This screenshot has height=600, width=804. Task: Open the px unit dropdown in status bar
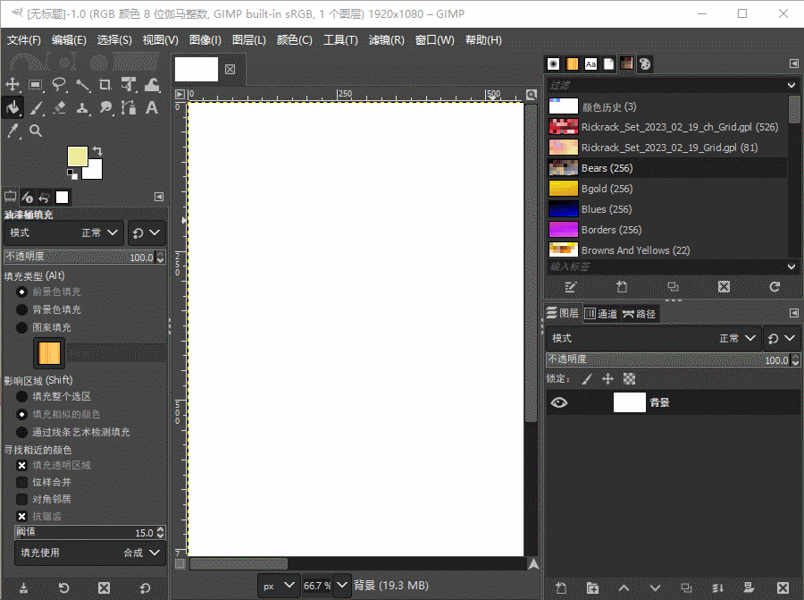tap(278, 586)
